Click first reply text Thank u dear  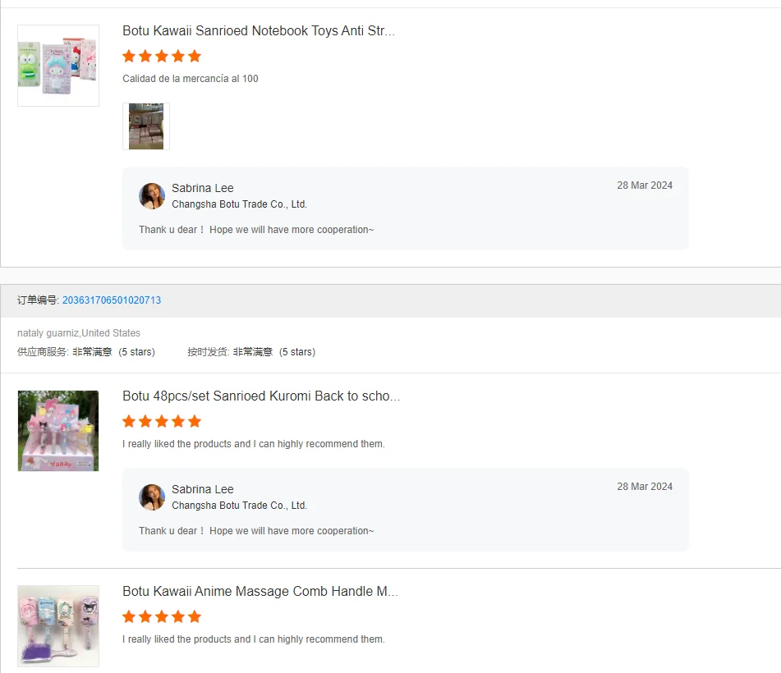coord(256,230)
